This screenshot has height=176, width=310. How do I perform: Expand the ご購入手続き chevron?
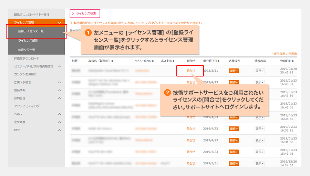tap(60, 82)
